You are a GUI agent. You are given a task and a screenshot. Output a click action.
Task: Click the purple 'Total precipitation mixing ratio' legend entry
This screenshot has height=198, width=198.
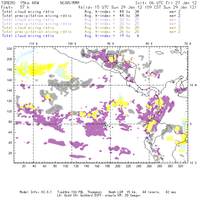point(37,24)
